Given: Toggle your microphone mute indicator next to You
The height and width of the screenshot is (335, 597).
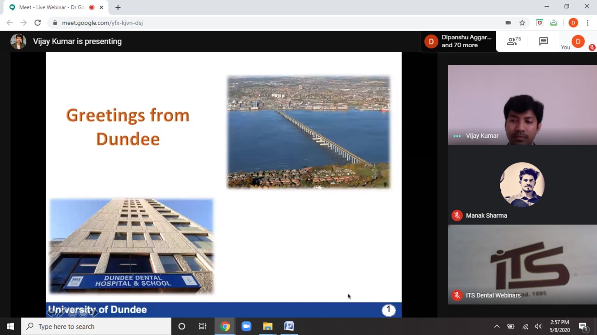Looking at the screenshot, I should pos(592,48).
